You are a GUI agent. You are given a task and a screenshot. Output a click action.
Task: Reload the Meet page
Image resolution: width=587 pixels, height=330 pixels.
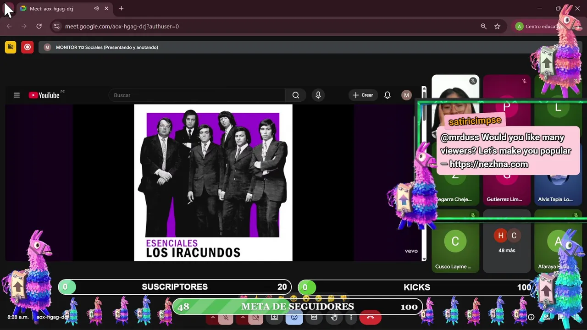point(39,26)
